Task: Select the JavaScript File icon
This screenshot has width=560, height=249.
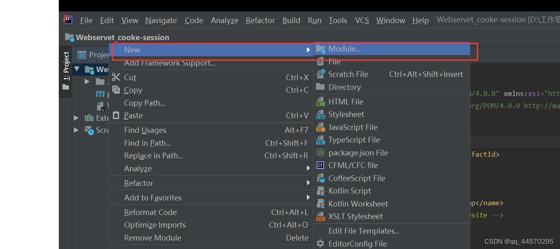Action: coord(321,127)
